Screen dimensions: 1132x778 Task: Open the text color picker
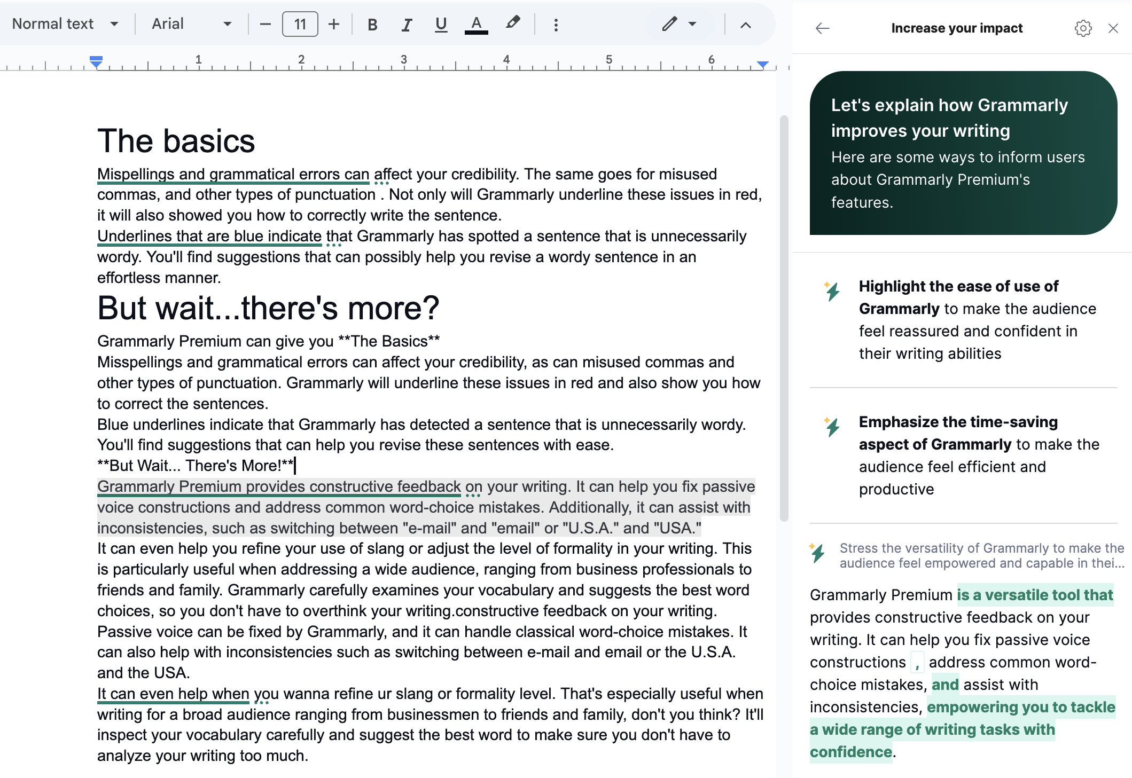click(476, 23)
